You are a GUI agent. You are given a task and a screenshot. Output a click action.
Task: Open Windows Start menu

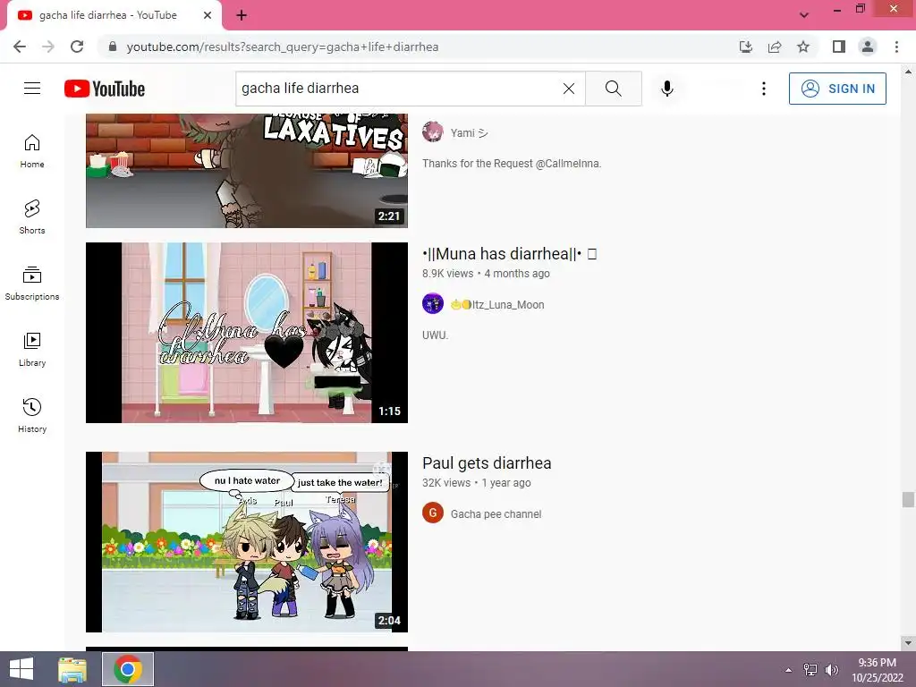[21, 669]
